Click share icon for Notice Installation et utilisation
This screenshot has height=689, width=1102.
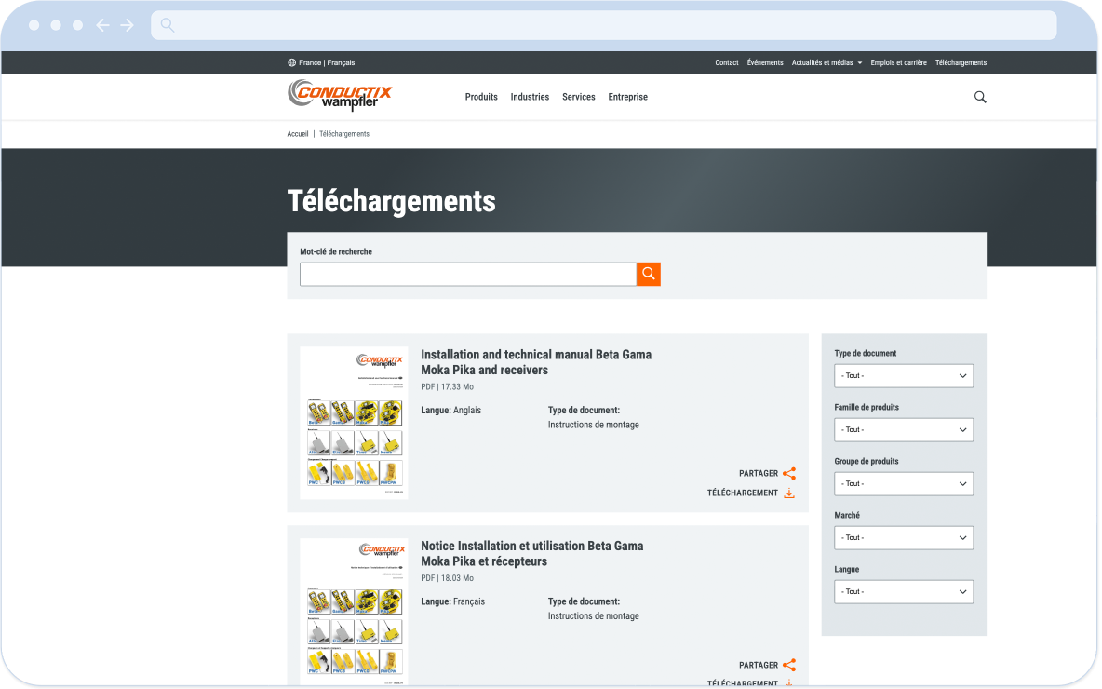[789, 665]
